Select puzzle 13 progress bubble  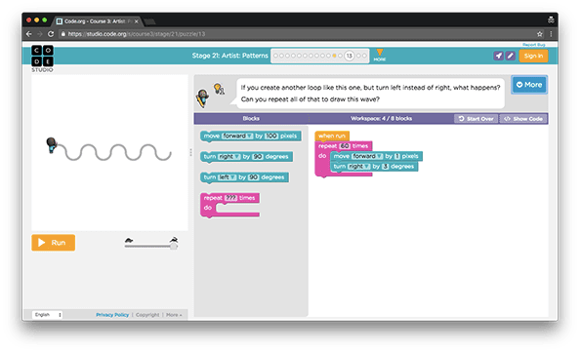(349, 56)
